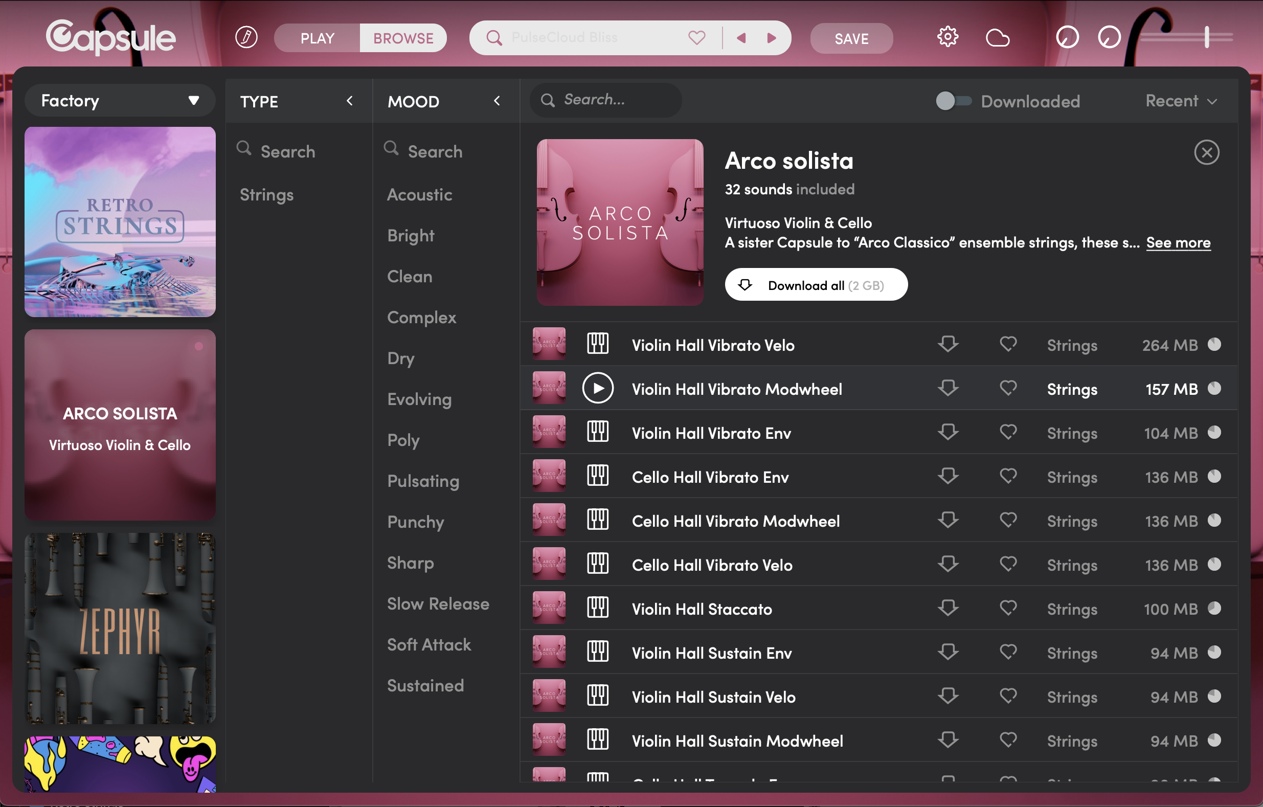Favorite the Cello Hall Vibrato Env sound
Image resolution: width=1263 pixels, height=807 pixels.
[1007, 476]
